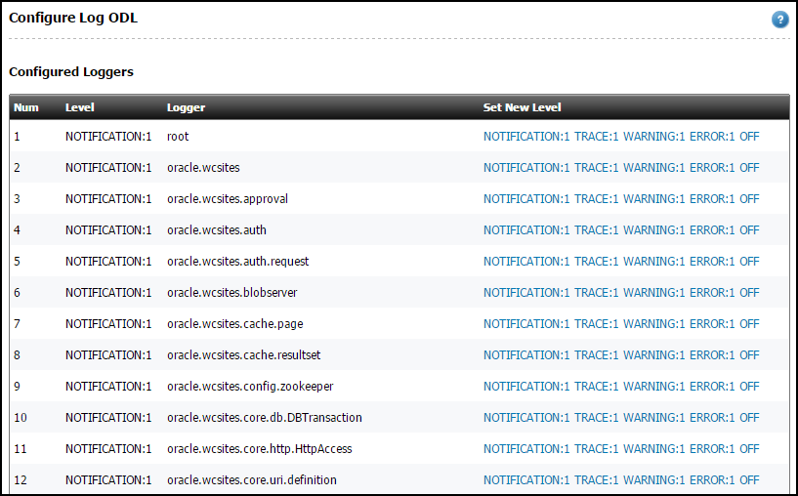Turn OFF oracle.wcsites.auth.request logger
The width and height of the screenshot is (798, 496).
(x=749, y=261)
